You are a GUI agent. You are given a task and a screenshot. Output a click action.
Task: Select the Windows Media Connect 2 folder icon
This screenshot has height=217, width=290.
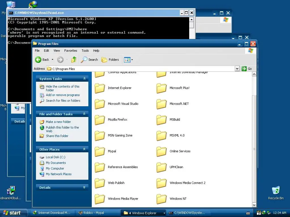tap(161, 183)
